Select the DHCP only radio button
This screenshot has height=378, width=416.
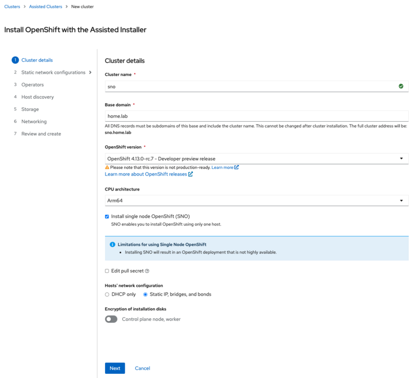click(107, 294)
